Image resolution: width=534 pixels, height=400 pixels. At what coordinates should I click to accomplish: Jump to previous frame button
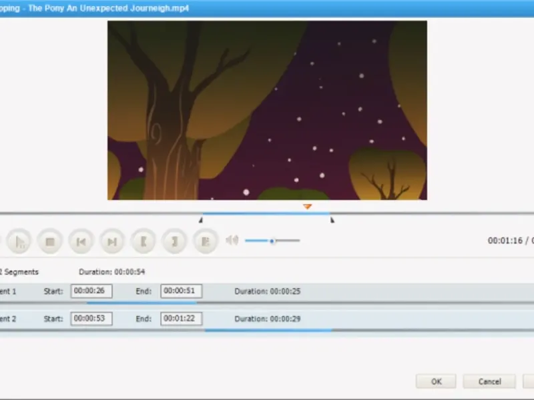81,242
